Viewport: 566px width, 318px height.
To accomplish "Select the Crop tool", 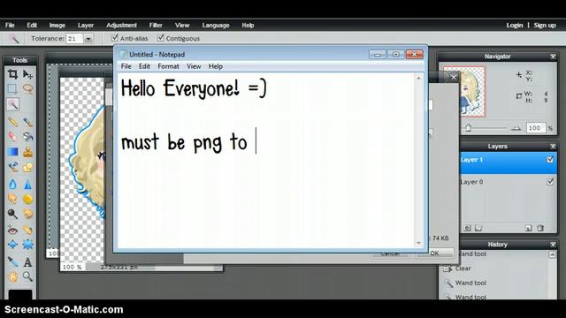I will point(12,74).
